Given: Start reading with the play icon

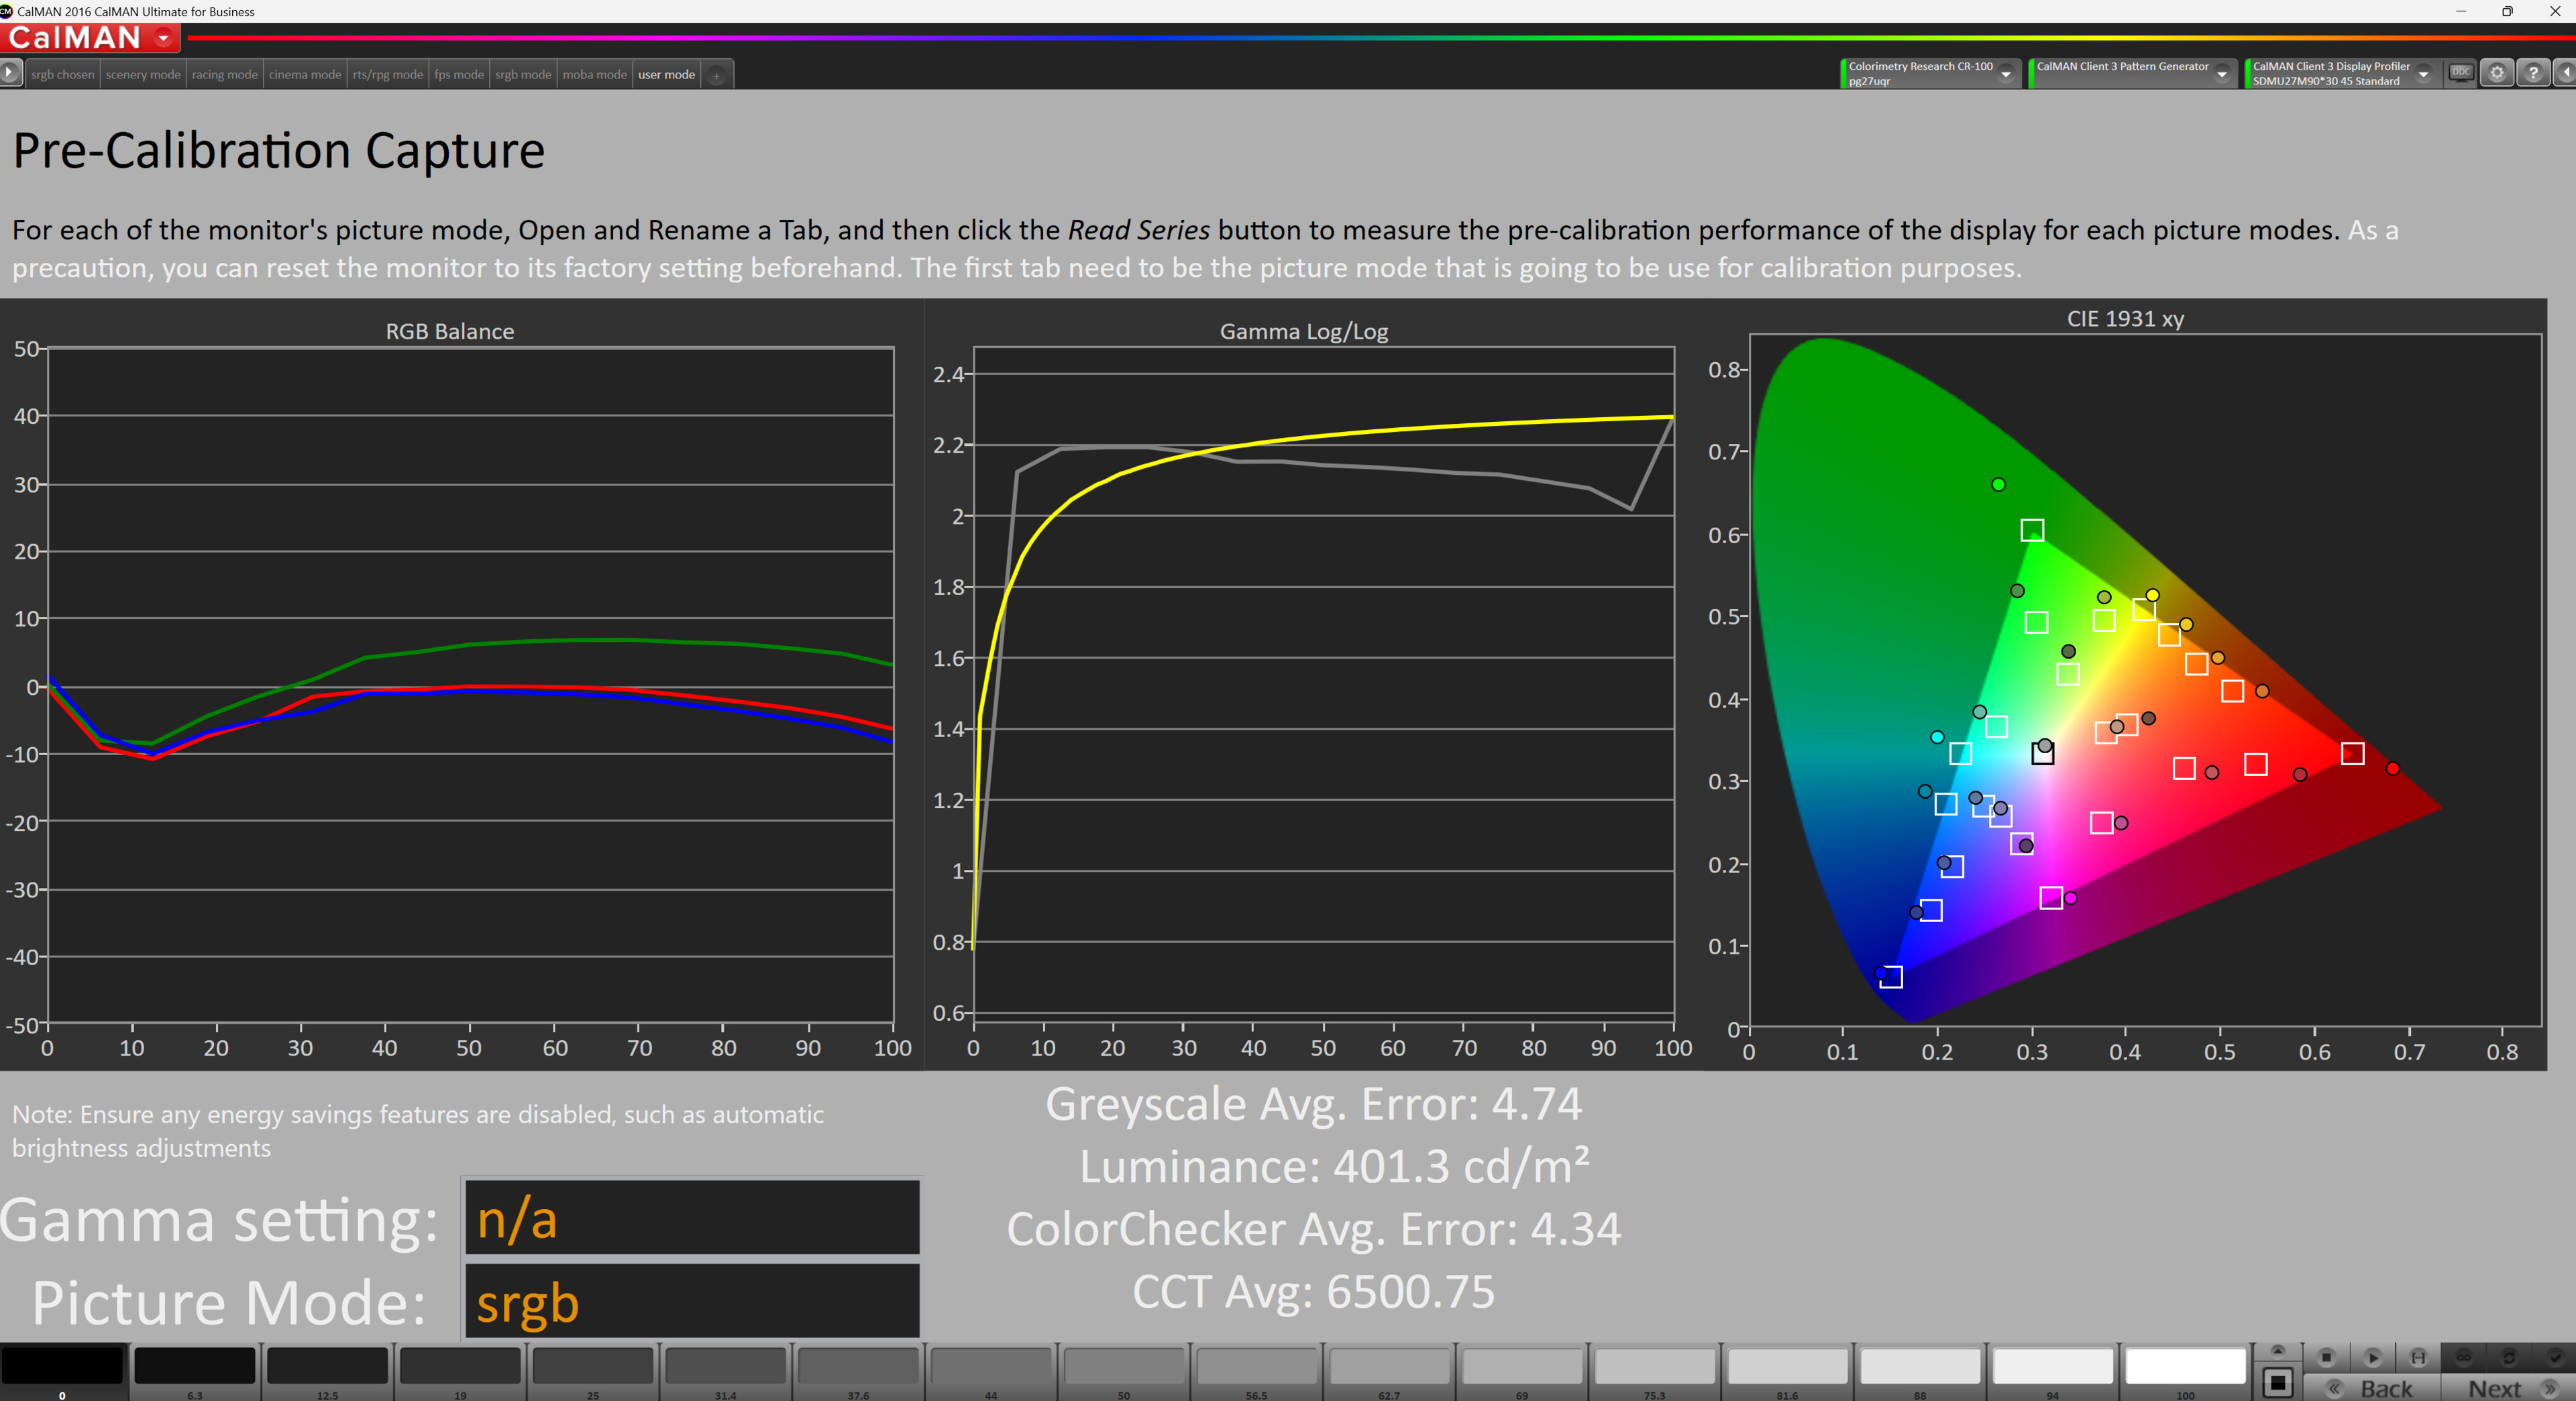Looking at the screenshot, I should pyautogui.click(x=2372, y=1357).
